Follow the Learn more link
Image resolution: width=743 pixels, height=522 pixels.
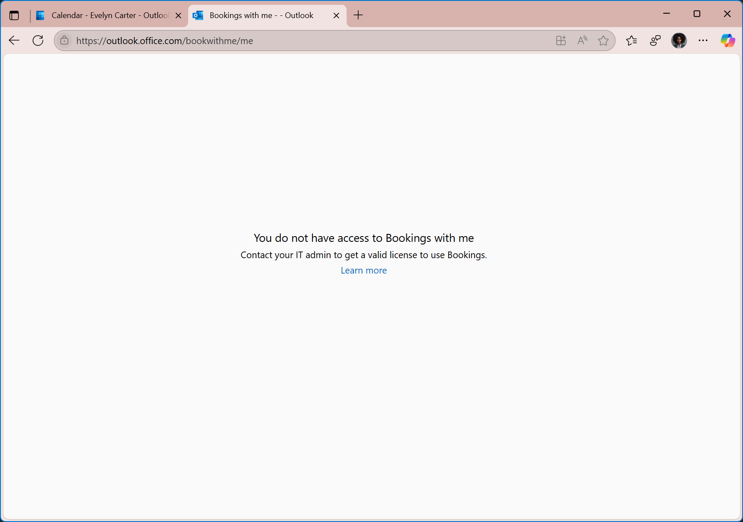[364, 270]
